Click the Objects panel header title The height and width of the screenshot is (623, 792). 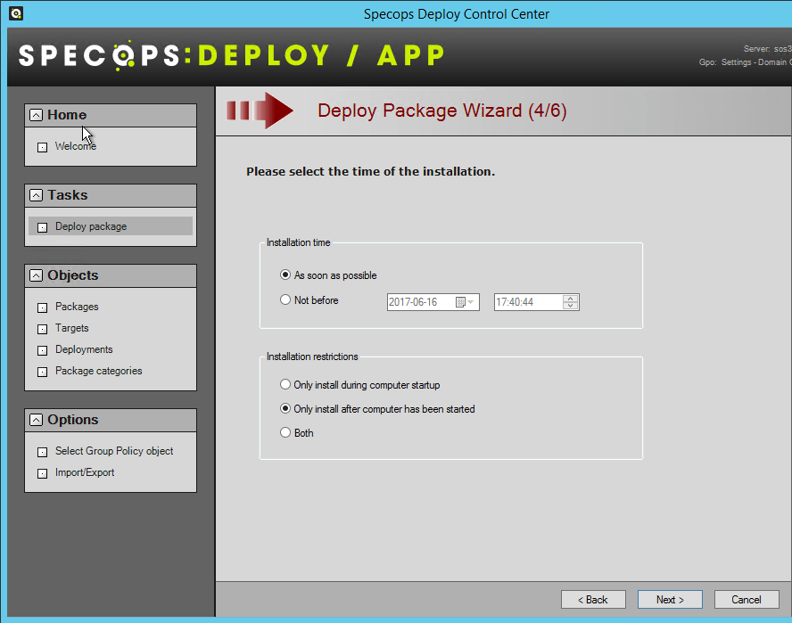pyautogui.click(x=73, y=275)
